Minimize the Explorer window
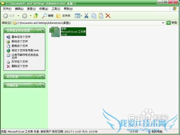Image resolution: width=180 pixels, height=135 pixels. click(160, 2)
